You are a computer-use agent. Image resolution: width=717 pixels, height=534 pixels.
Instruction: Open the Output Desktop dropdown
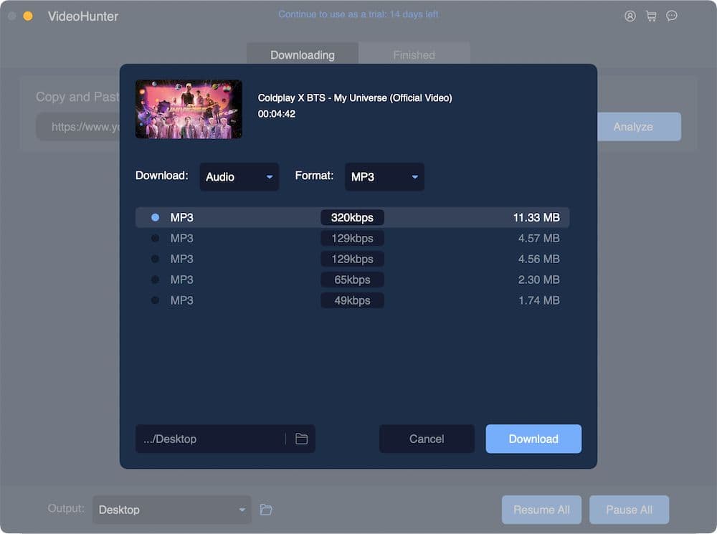point(172,510)
